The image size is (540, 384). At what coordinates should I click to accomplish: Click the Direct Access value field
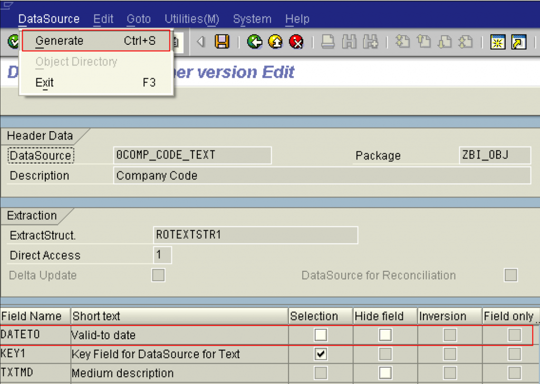pyautogui.click(x=162, y=255)
